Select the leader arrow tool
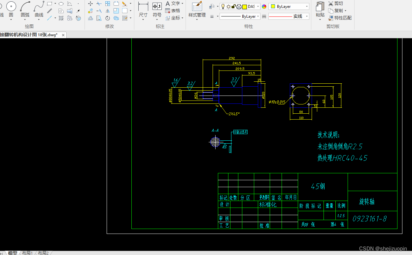This screenshot has height=255, width=412. [78, 11]
